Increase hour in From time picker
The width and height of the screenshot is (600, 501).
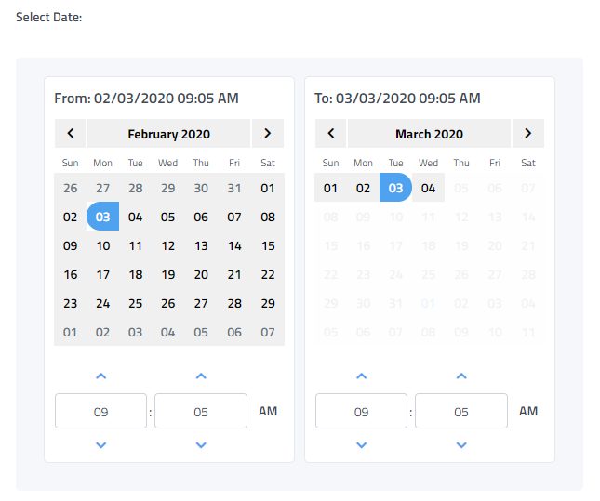pos(101,376)
